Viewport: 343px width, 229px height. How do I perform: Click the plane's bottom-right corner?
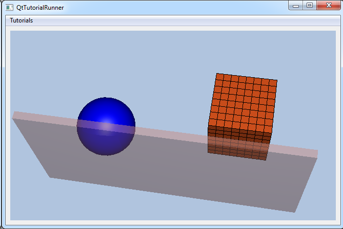(x=294, y=211)
